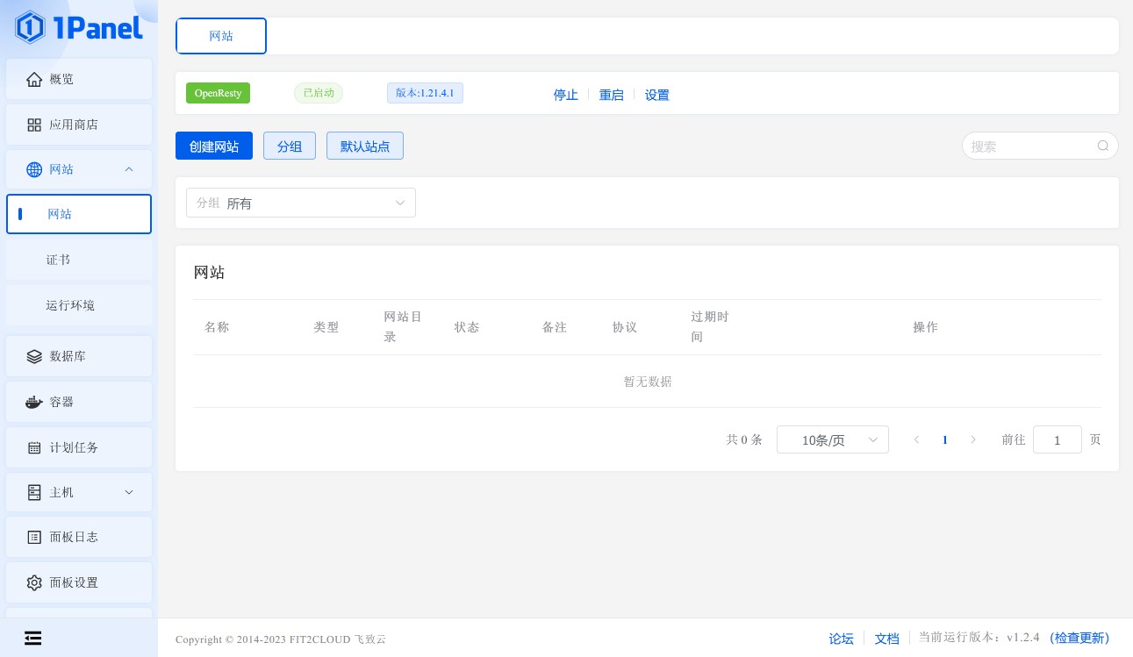Screen dimensions: 1133x657
Task: Click 创建网站 button
Action: 214,146
